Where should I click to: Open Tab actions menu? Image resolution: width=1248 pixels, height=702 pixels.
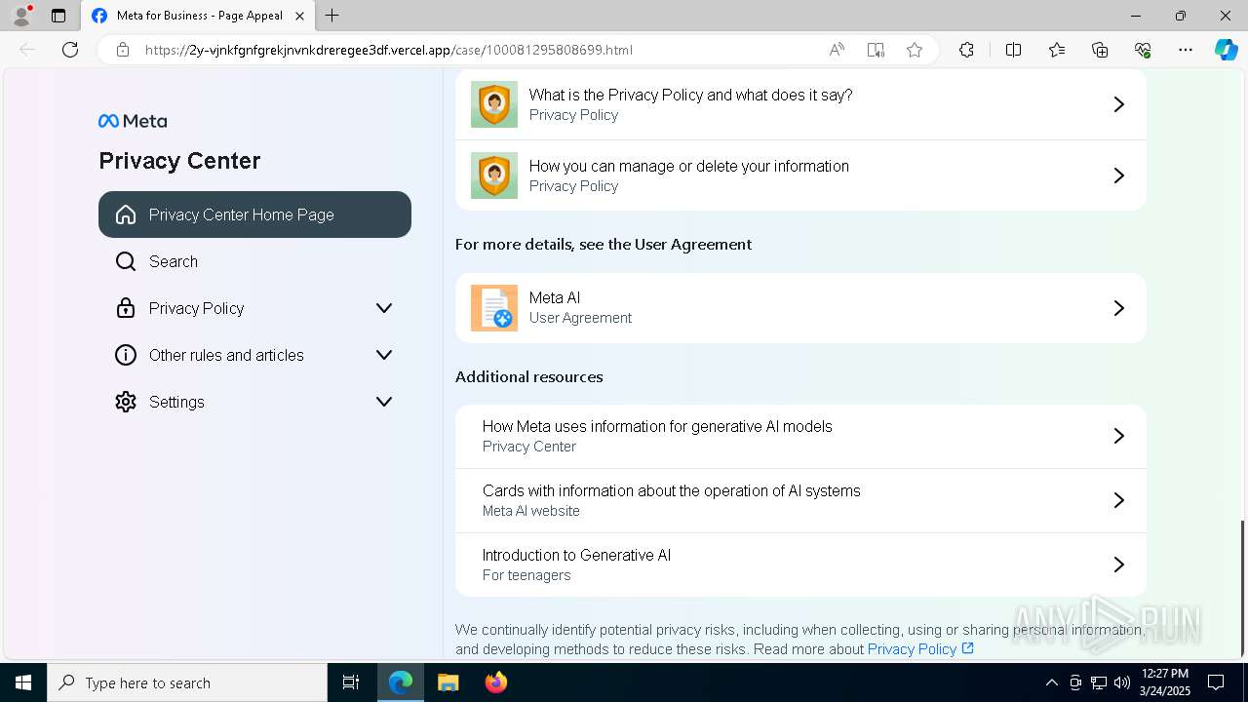coord(58,16)
